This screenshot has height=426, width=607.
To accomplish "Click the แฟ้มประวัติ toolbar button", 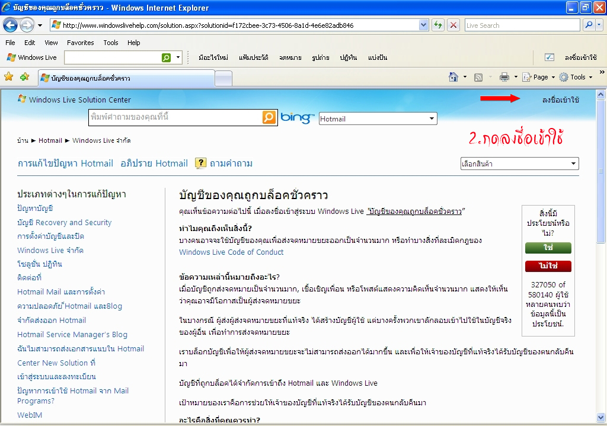I will coord(254,57).
